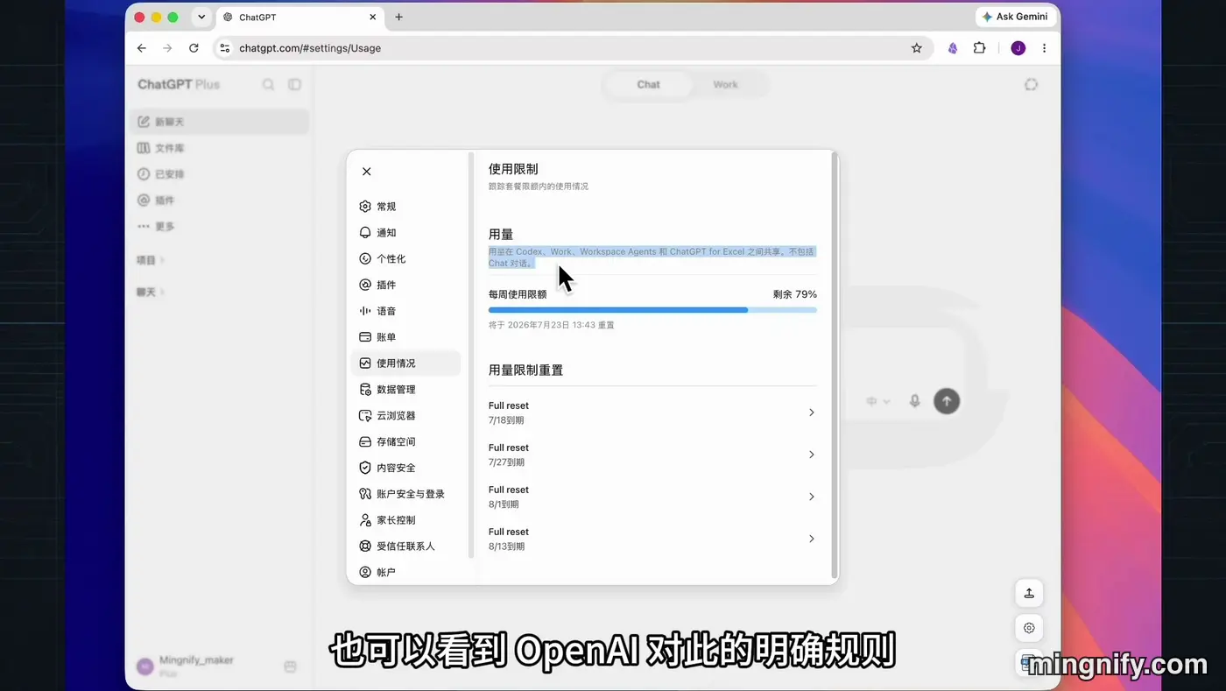Screen dimensions: 1226x691
Task: Open 通知 settings with the bell icon
Action: click(x=405, y=233)
